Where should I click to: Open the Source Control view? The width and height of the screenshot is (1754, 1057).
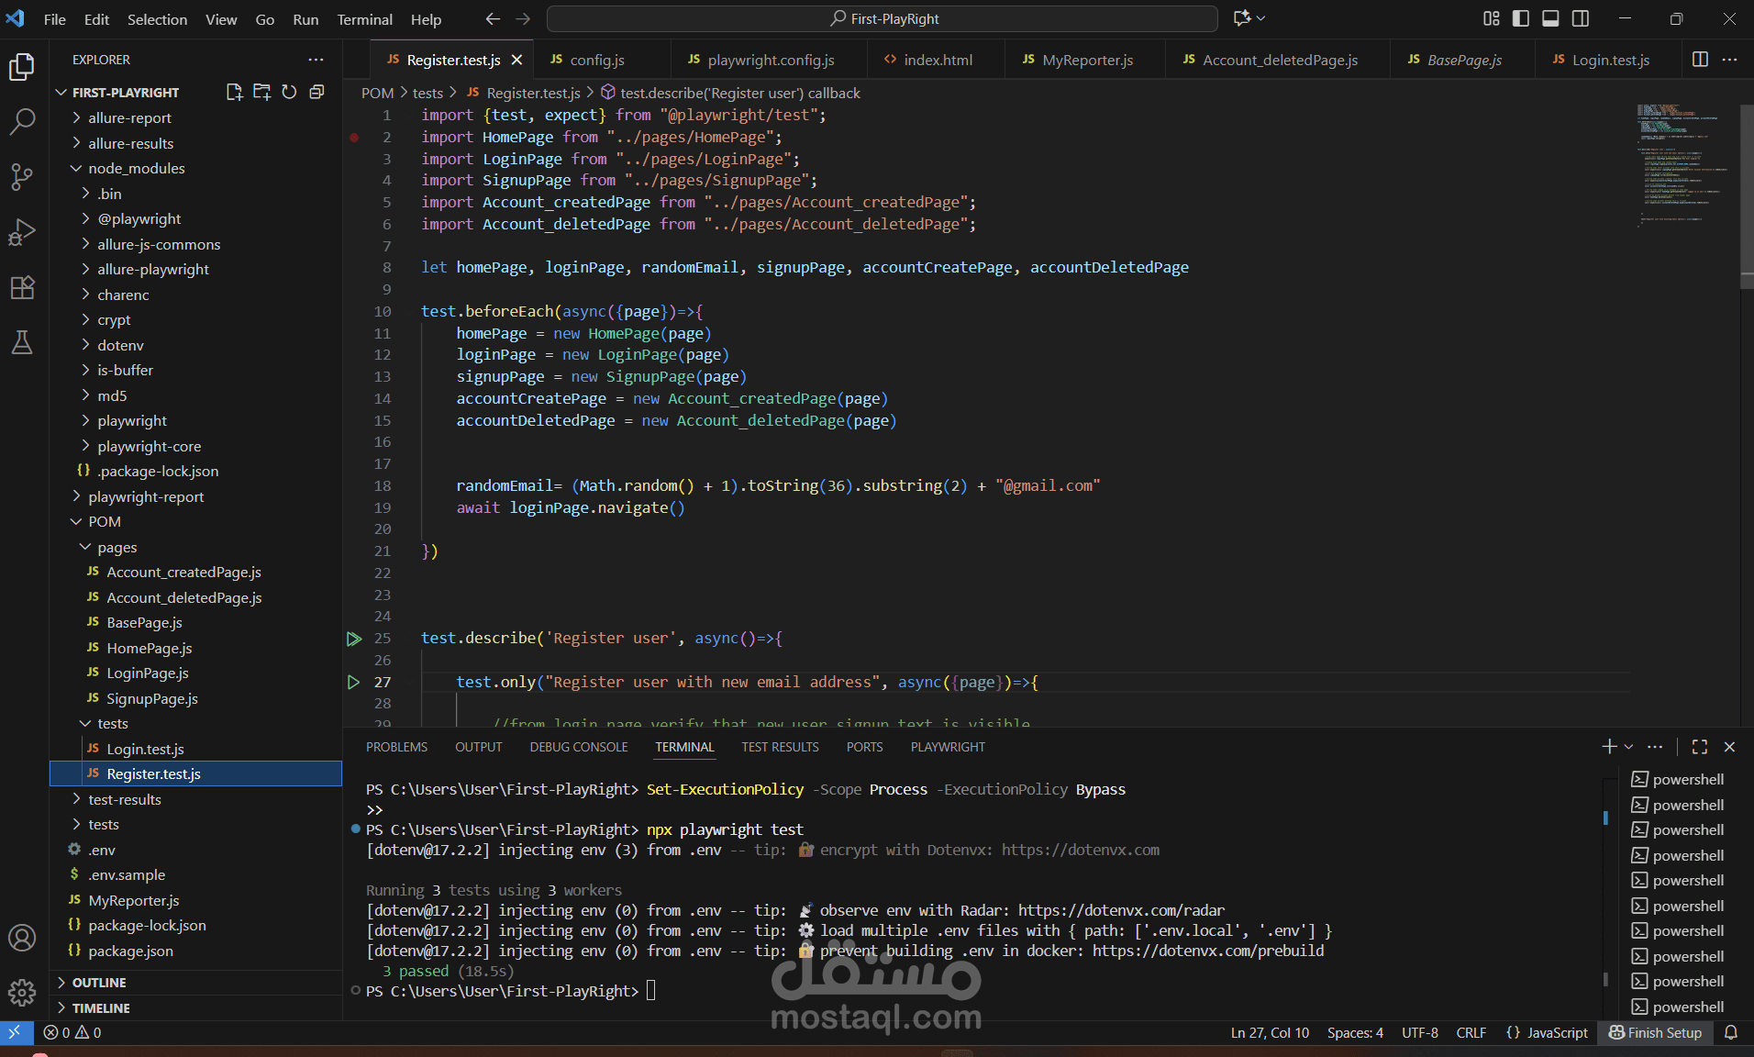pyautogui.click(x=22, y=176)
